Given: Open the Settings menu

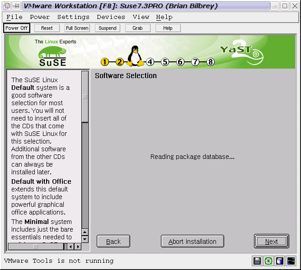Looking at the screenshot, I should pyautogui.click(x=73, y=17).
